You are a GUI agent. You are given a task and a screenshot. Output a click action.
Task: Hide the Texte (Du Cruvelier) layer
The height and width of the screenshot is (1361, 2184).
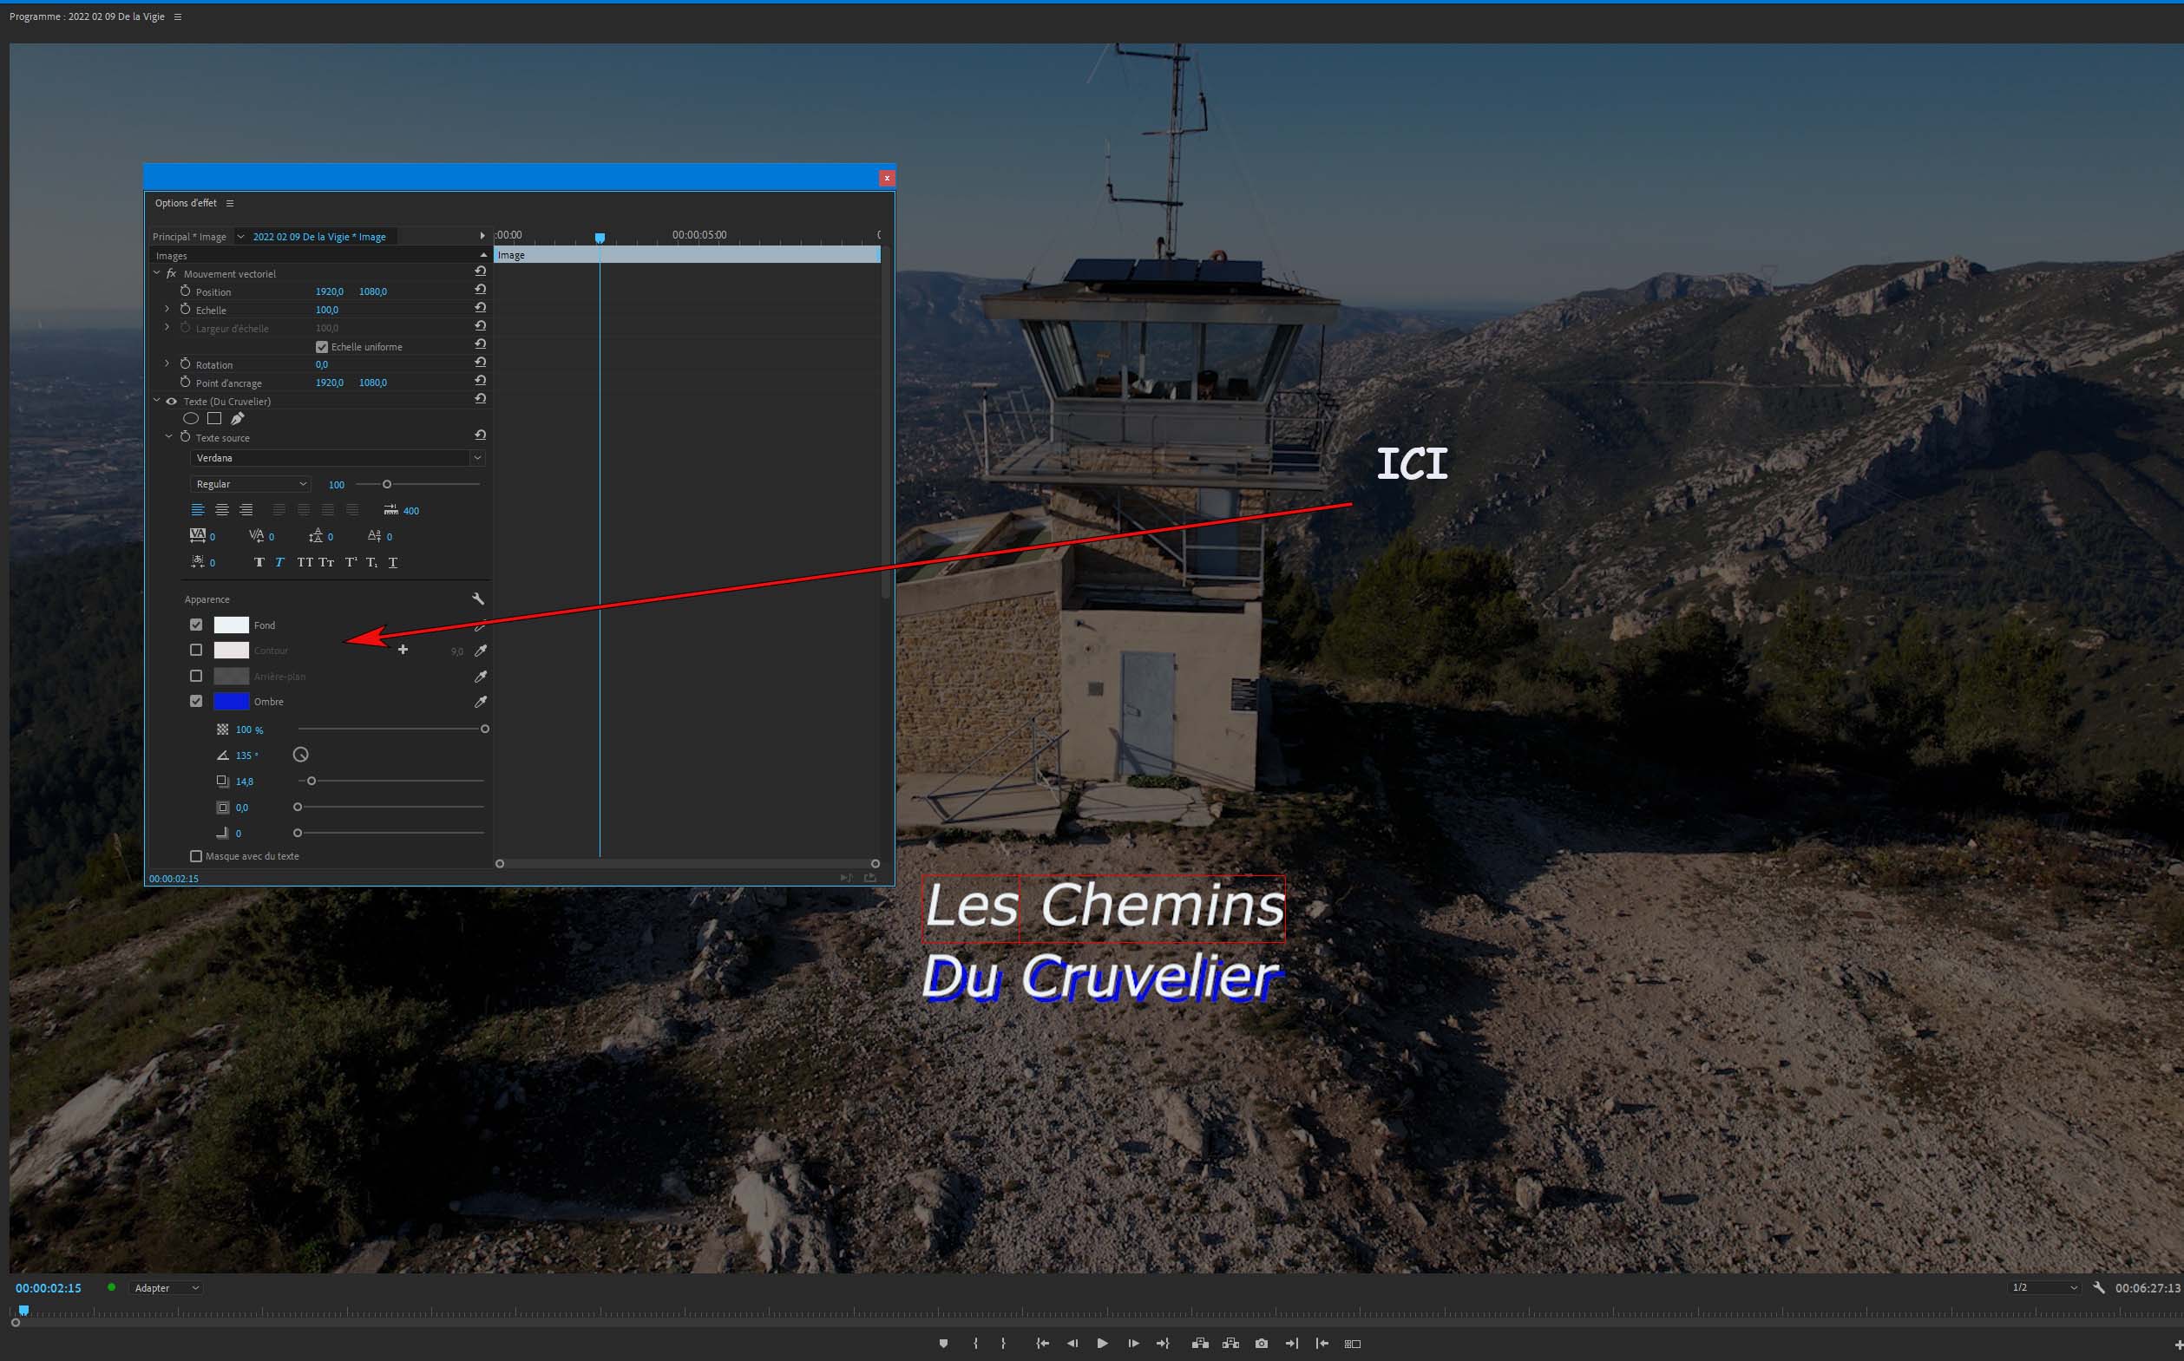[x=171, y=402]
